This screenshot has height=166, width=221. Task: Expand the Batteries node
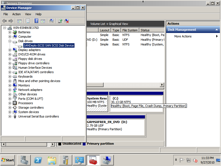point(10,32)
